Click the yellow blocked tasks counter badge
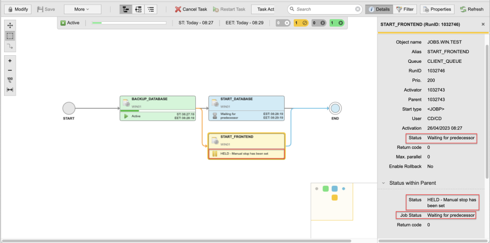 pyautogui.click(x=301, y=23)
